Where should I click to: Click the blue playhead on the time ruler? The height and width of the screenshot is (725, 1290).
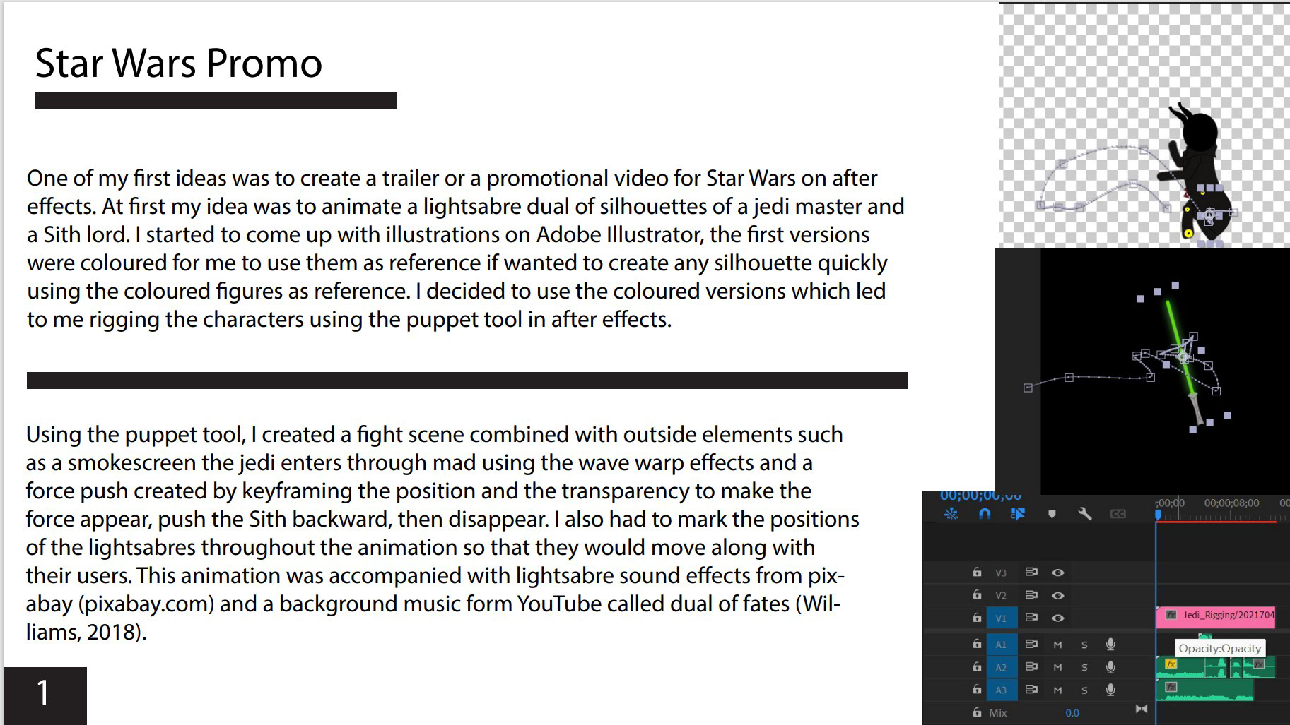tap(1158, 515)
